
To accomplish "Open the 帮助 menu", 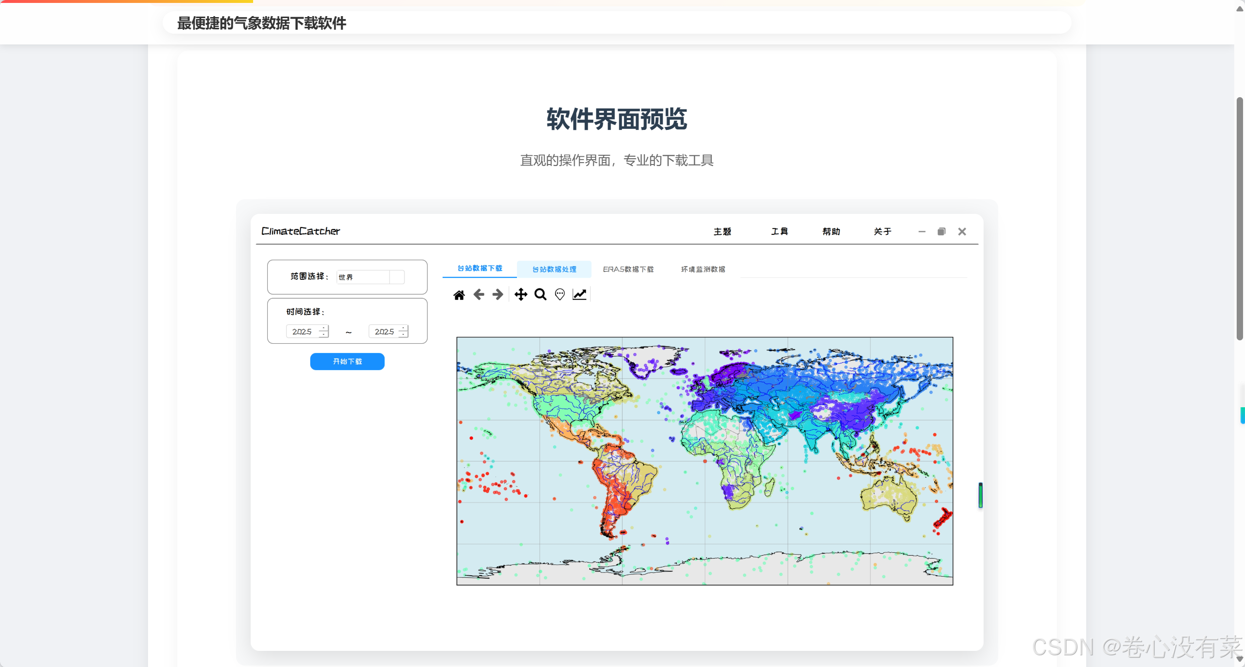I will click(x=831, y=231).
